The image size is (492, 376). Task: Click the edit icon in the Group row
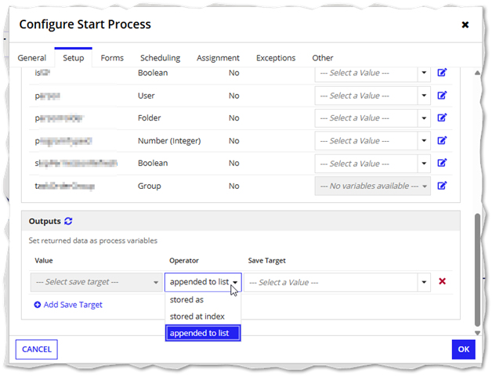tap(442, 186)
